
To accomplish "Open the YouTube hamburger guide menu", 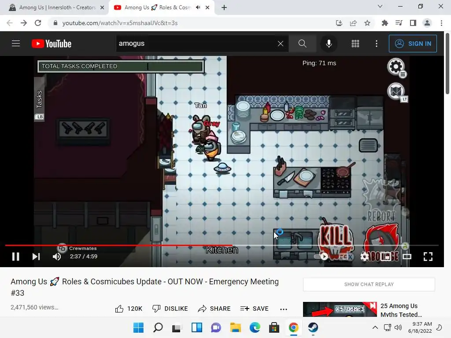I will pyautogui.click(x=16, y=44).
